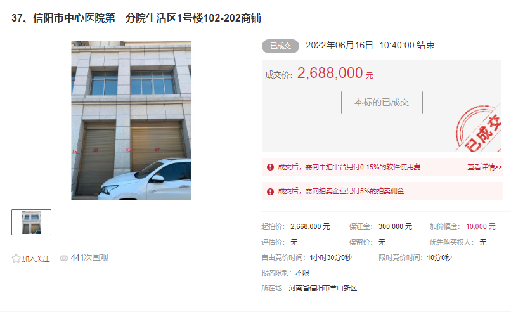Click the 加入关注 link

pyautogui.click(x=36, y=259)
